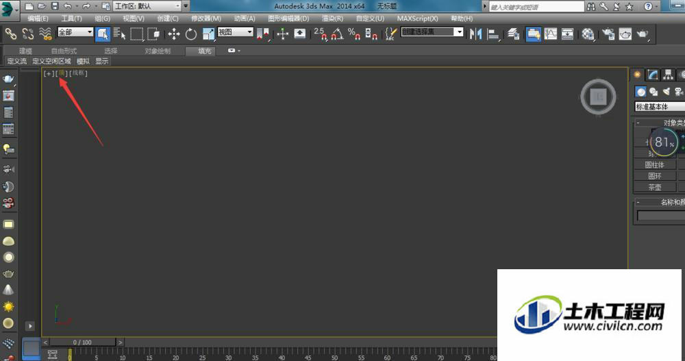Click the 圆柱体 primitive button
Screen dimensions: 685x361
(655, 165)
